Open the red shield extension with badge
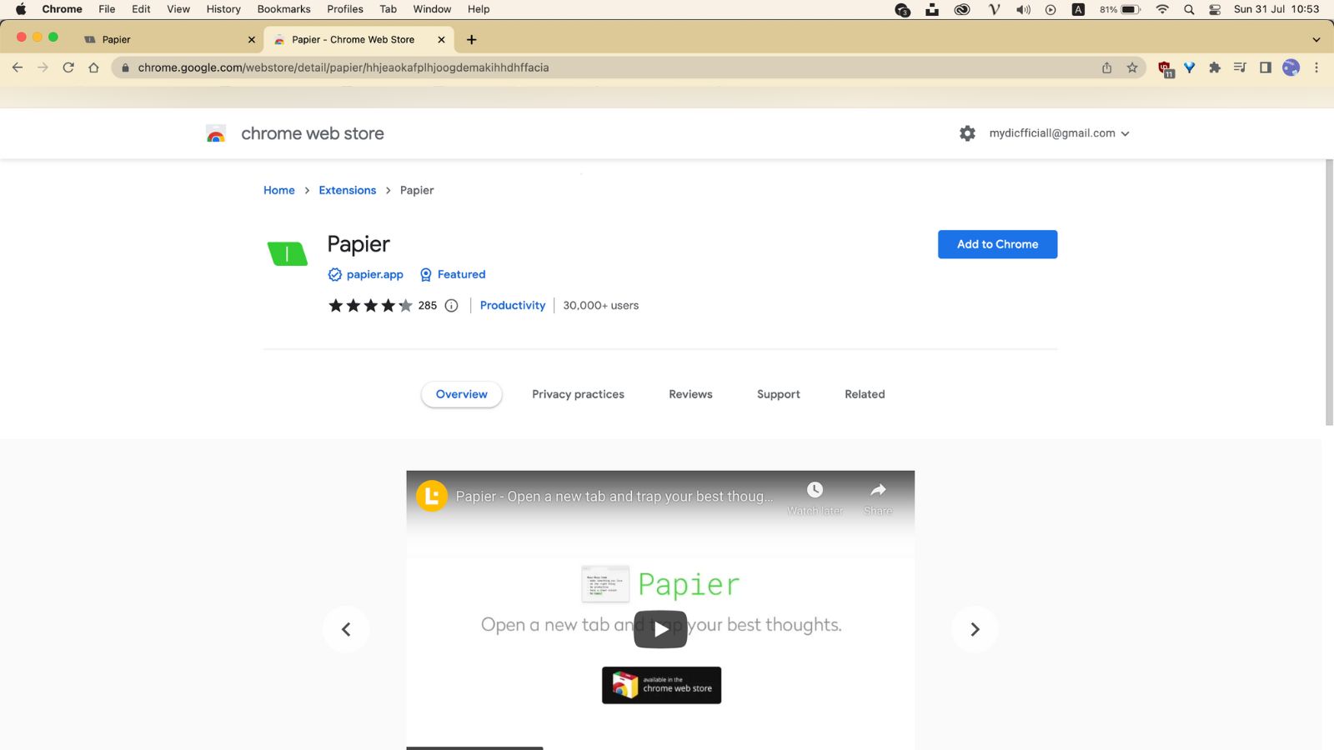The image size is (1334, 750). (x=1166, y=68)
